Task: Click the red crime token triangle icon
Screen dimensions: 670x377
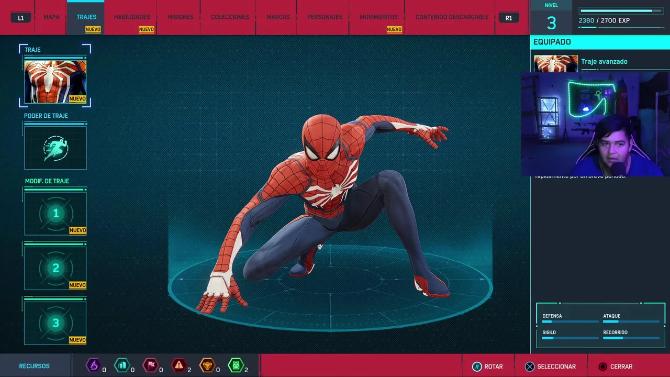Action: coord(179,365)
